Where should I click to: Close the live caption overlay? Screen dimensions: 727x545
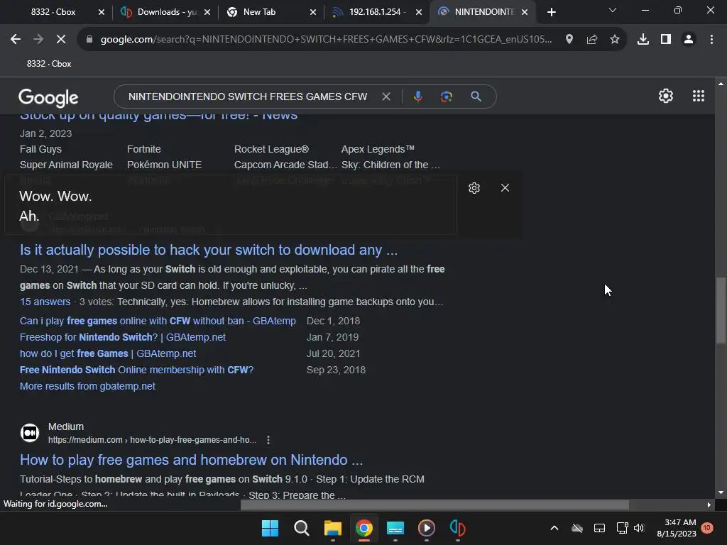click(x=505, y=187)
